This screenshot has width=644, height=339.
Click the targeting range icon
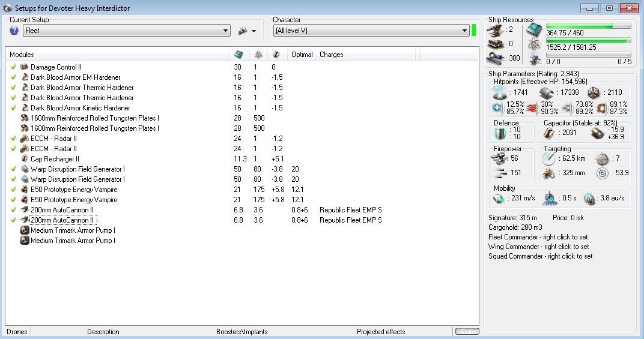[548, 159]
